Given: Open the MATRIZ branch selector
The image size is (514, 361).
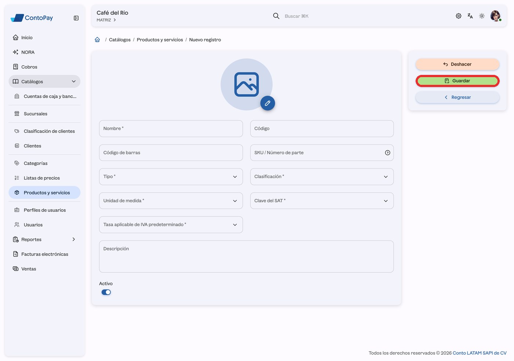Looking at the screenshot, I should click(106, 20).
